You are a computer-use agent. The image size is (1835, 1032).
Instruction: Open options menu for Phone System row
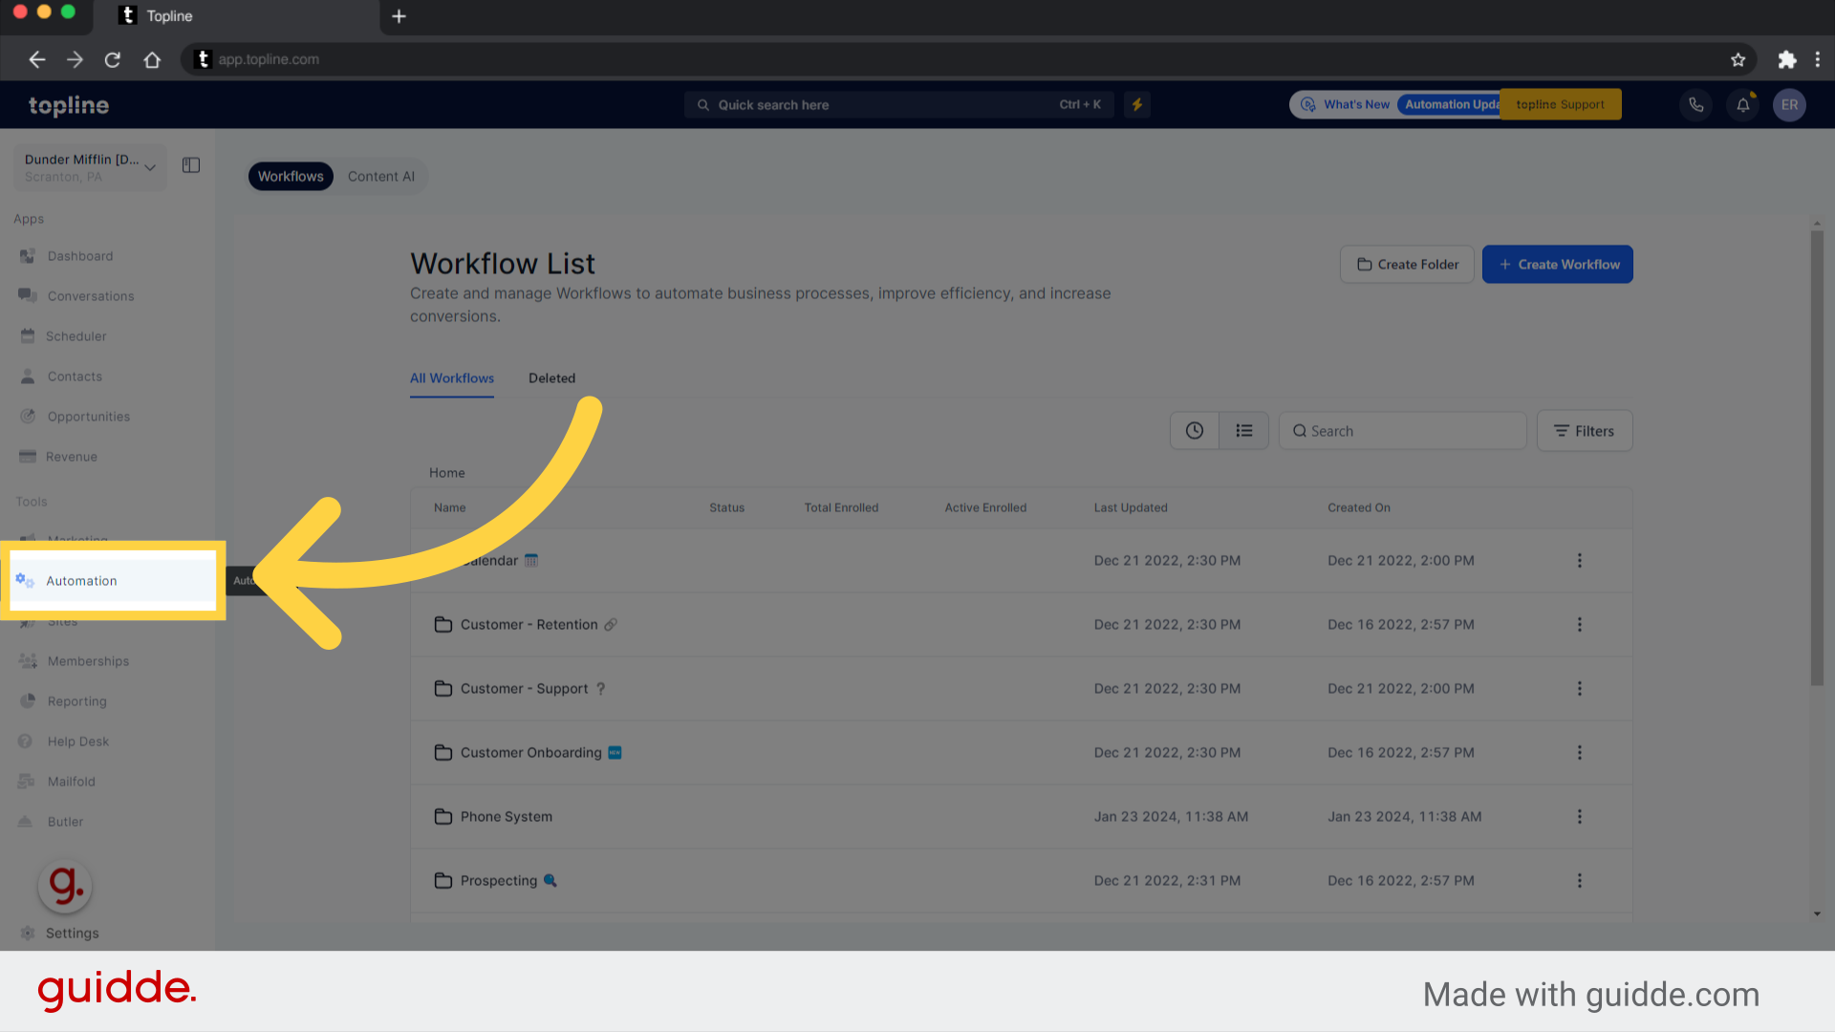pyautogui.click(x=1580, y=817)
